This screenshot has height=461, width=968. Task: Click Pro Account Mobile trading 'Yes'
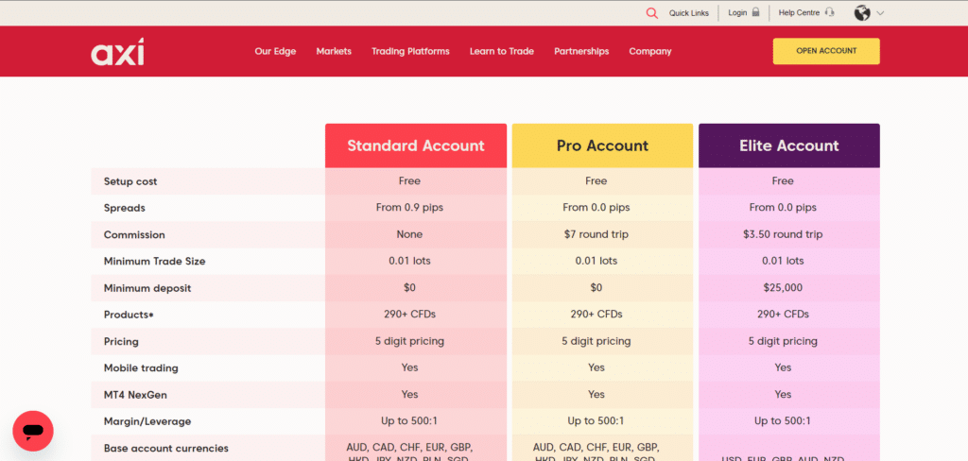click(596, 367)
